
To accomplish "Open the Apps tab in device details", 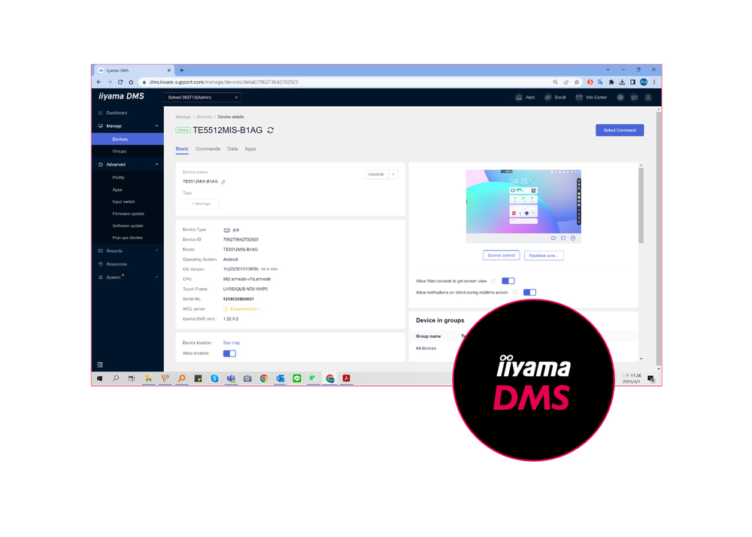I will coord(250,149).
